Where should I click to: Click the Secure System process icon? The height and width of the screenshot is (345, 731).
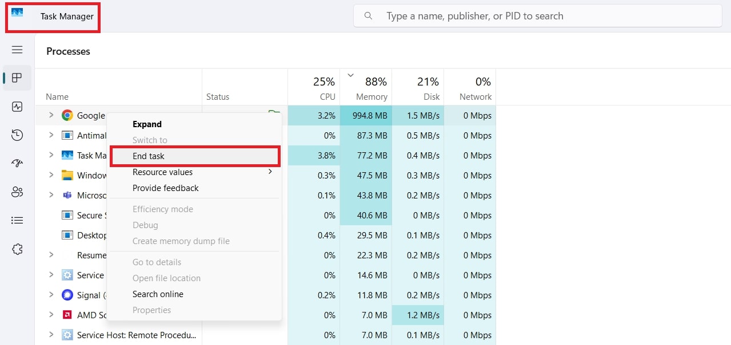pos(67,215)
